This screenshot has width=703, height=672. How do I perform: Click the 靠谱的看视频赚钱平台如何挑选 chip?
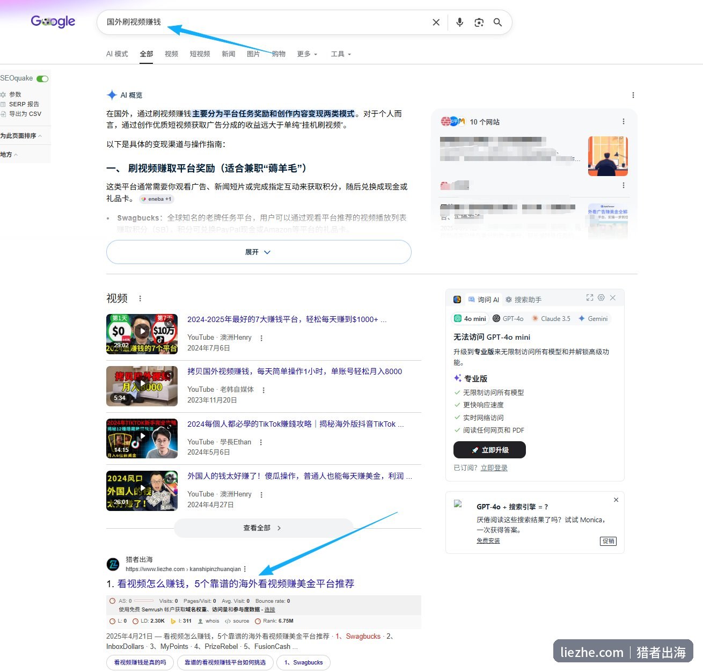(x=225, y=663)
